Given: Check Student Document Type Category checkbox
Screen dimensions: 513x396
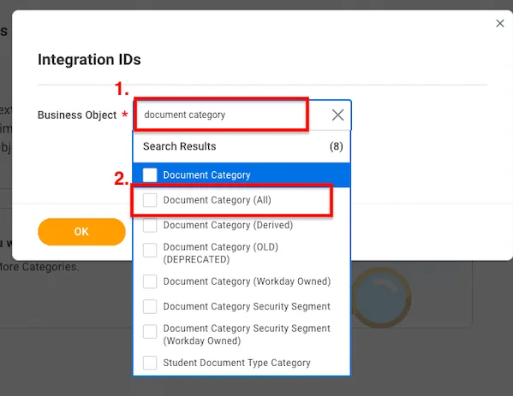Looking at the screenshot, I should pyautogui.click(x=150, y=363).
